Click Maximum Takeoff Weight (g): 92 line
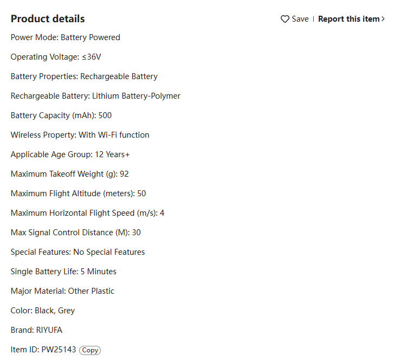 pyautogui.click(x=69, y=174)
